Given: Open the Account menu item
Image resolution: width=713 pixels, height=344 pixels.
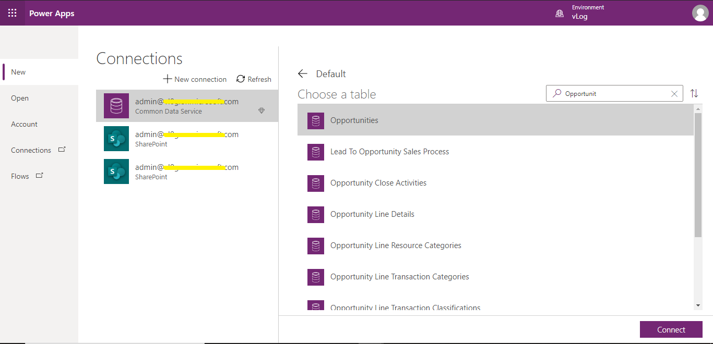Looking at the screenshot, I should tap(39, 124).
